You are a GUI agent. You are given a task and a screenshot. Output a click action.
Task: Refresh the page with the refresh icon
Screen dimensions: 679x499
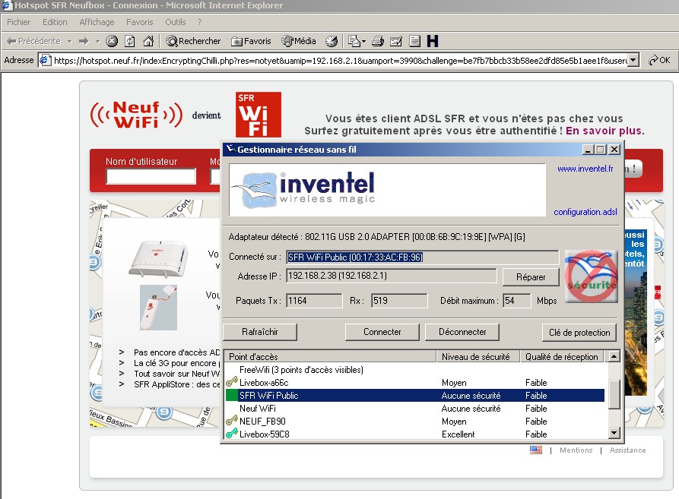pos(129,41)
